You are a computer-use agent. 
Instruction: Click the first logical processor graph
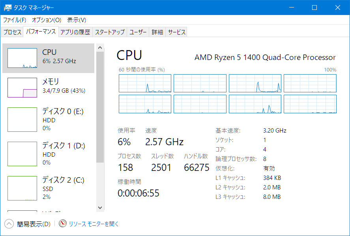[145, 83]
